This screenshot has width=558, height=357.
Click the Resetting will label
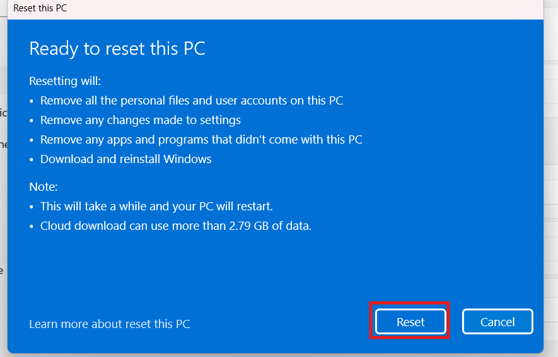(65, 81)
